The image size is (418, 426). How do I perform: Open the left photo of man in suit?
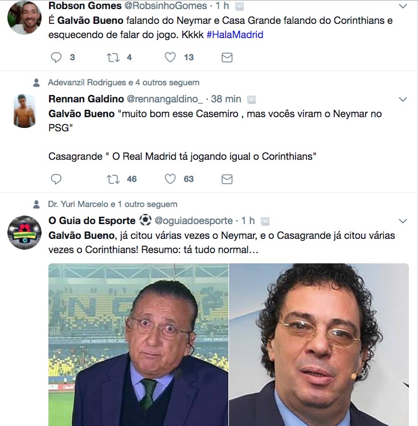pos(138,345)
